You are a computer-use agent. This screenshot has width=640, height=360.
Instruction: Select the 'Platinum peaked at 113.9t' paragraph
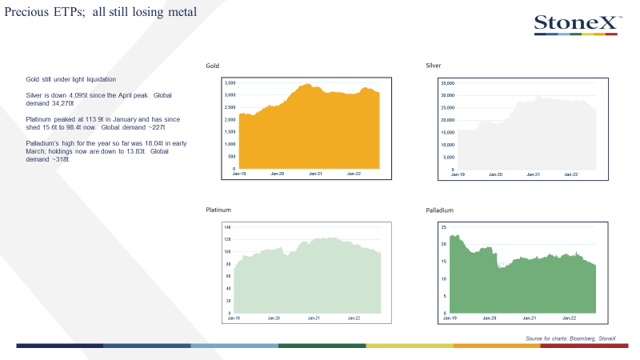tap(103, 123)
